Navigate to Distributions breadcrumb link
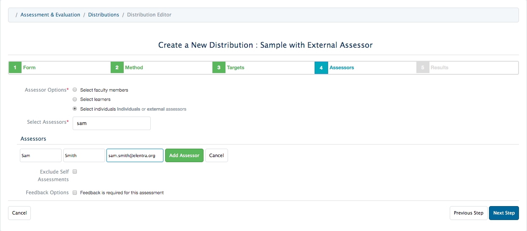Viewport: 527px width, 231px height. [x=103, y=15]
